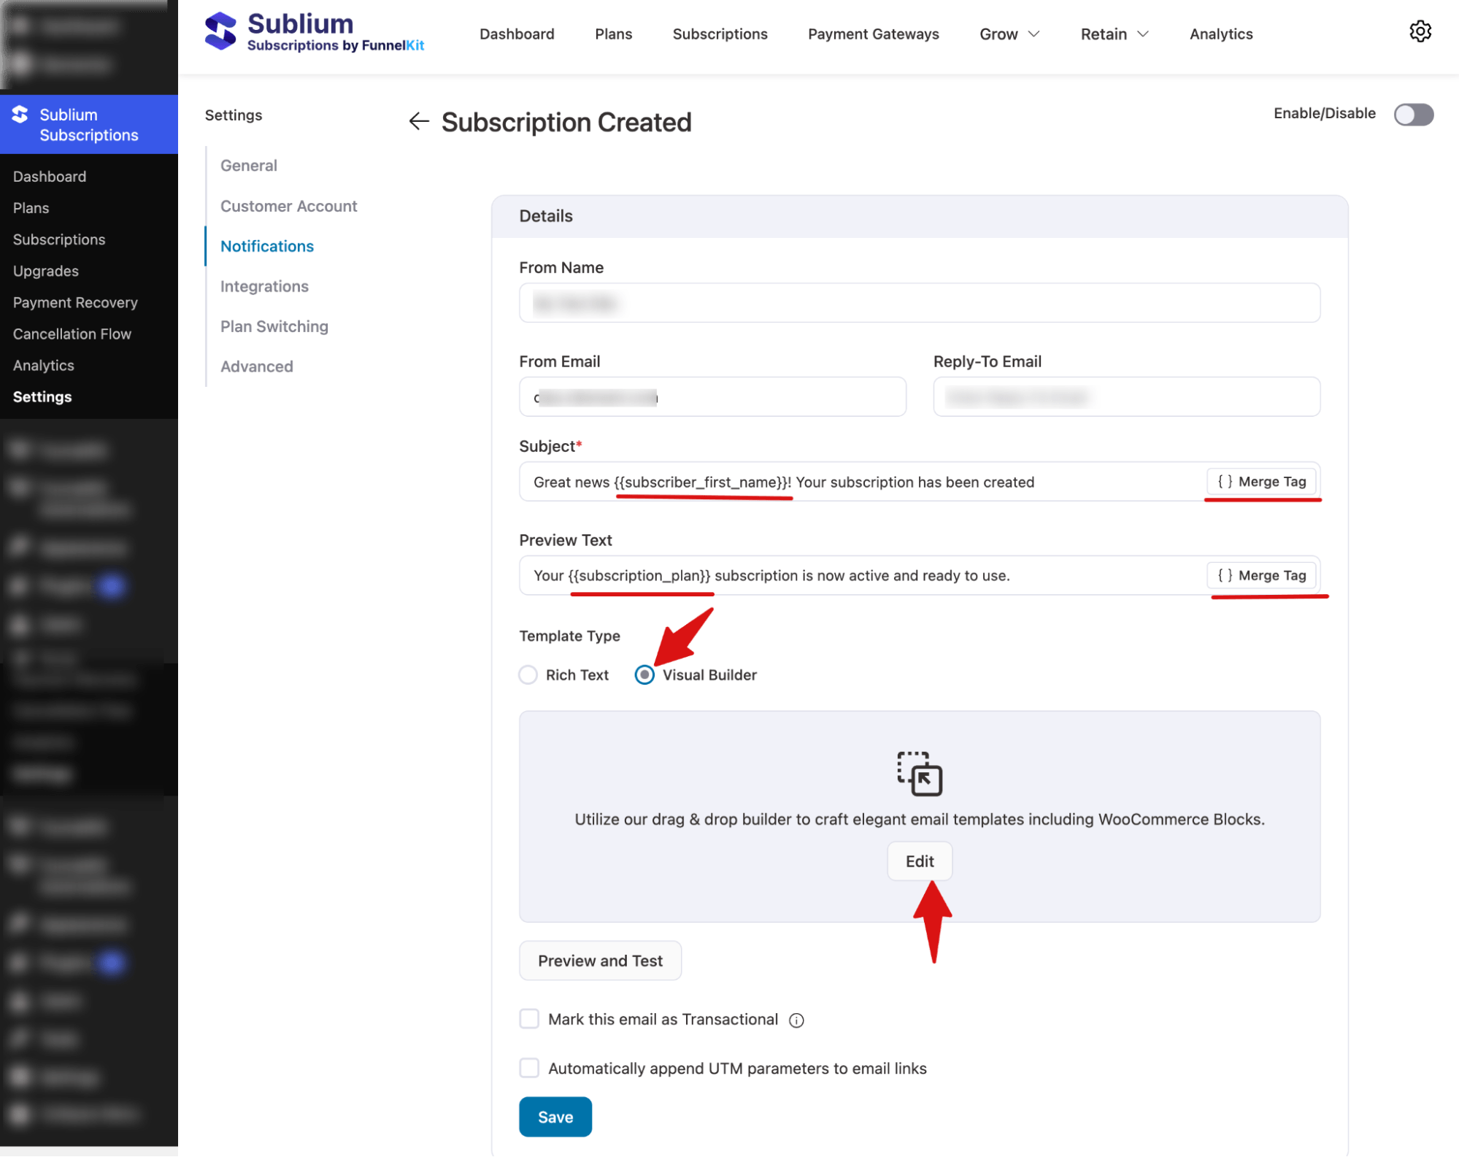The height and width of the screenshot is (1157, 1459).
Task: Click the Edit button for visual builder
Action: click(x=920, y=861)
